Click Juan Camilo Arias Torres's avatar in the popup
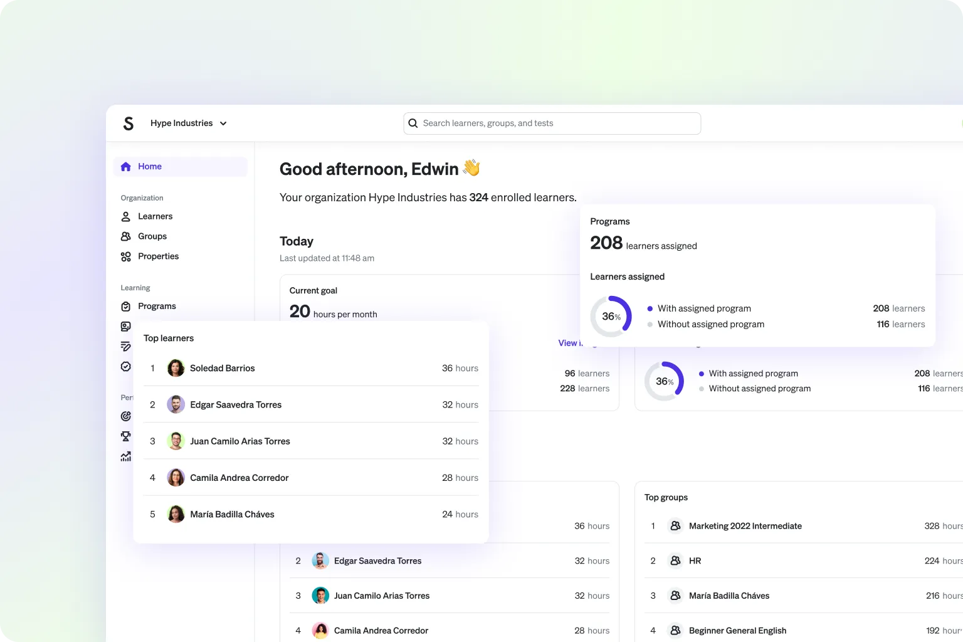 pos(176,441)
